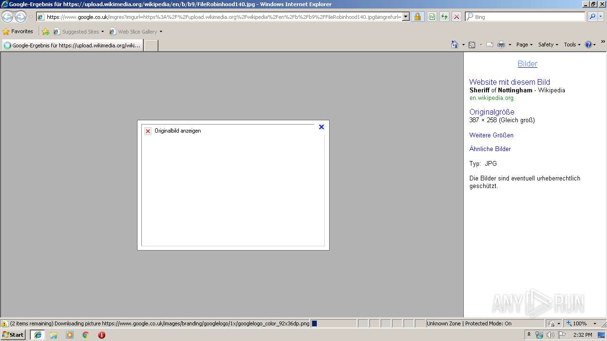Open the Windows Start button
The height and width of the screenshot is (341, 607).
click(13, 335)
